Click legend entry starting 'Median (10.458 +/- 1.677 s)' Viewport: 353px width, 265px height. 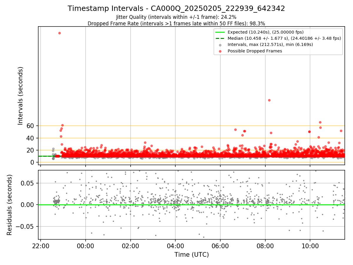[x=284, y=38]
